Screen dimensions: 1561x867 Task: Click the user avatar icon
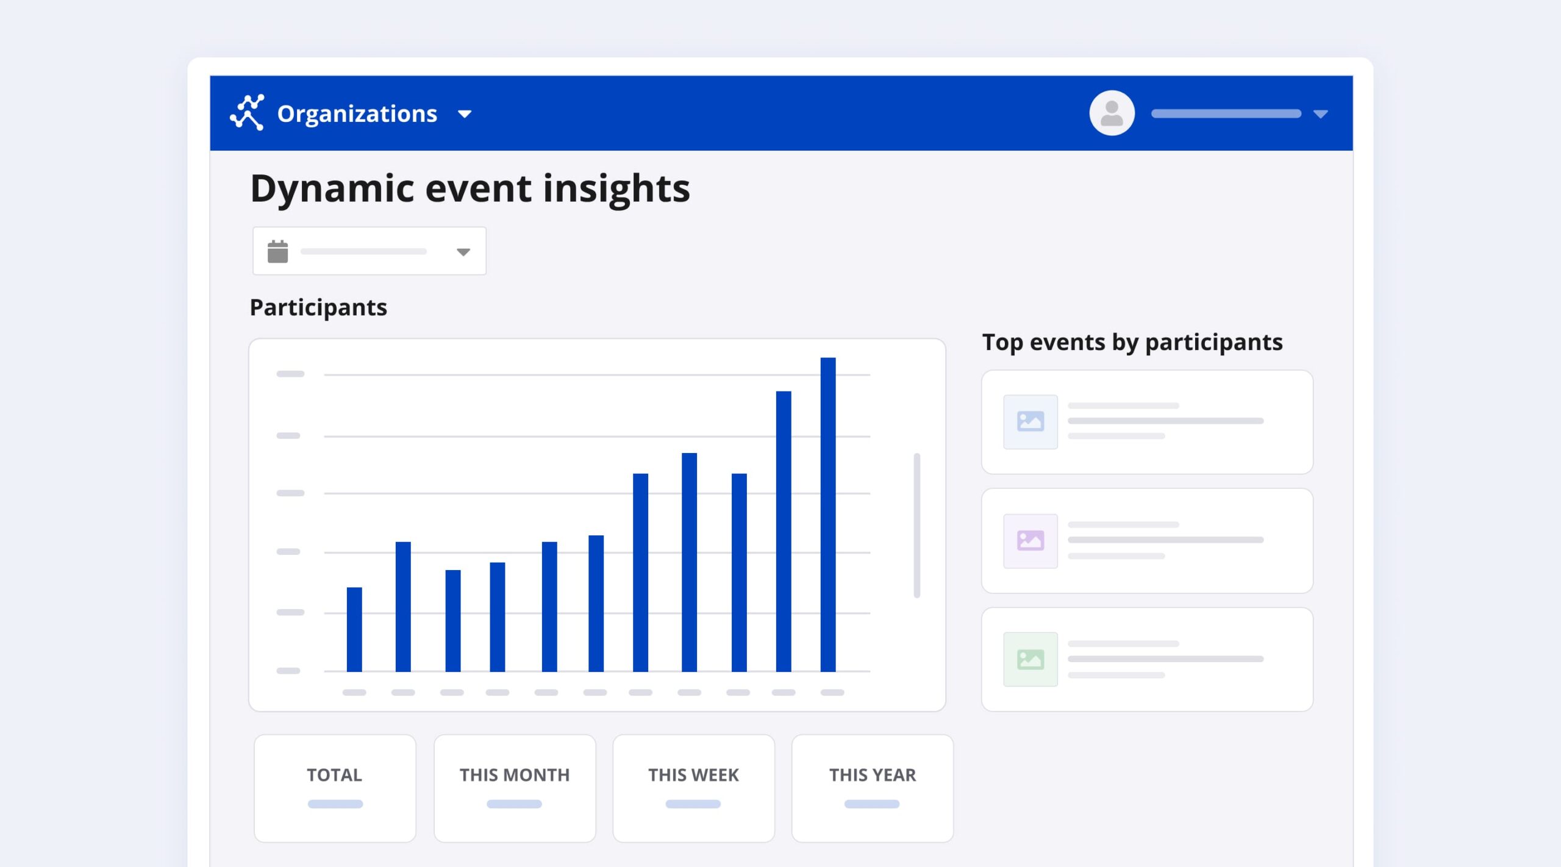(1112, 113)
